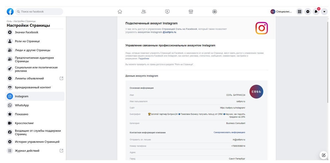Screen dimensions: 330x163
Task: Open the Специалис... profile button
Action: (x=281, y=11)
